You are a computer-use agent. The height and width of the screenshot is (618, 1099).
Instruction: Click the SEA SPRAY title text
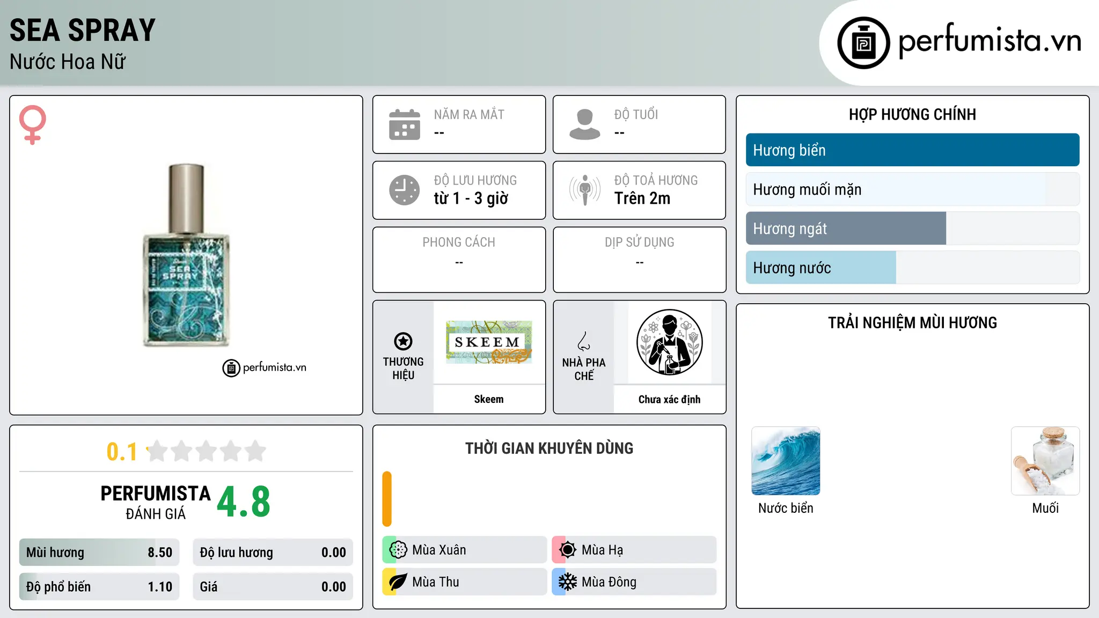83,30
